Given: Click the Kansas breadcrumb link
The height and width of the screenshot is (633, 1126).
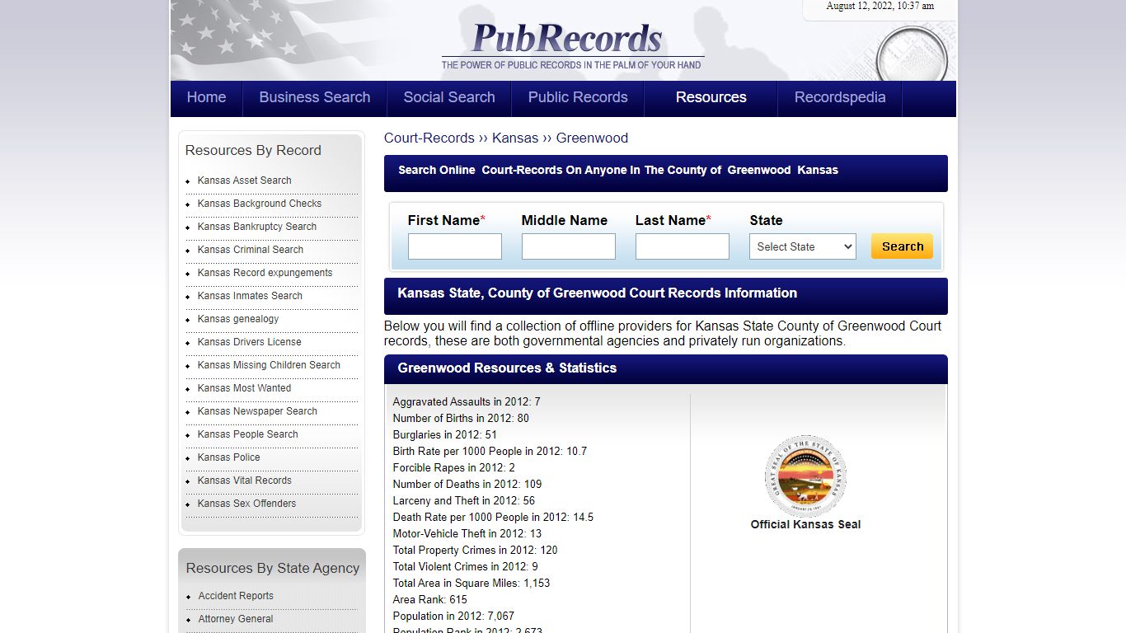Looking at the screenshot, I should click(515, 138).
